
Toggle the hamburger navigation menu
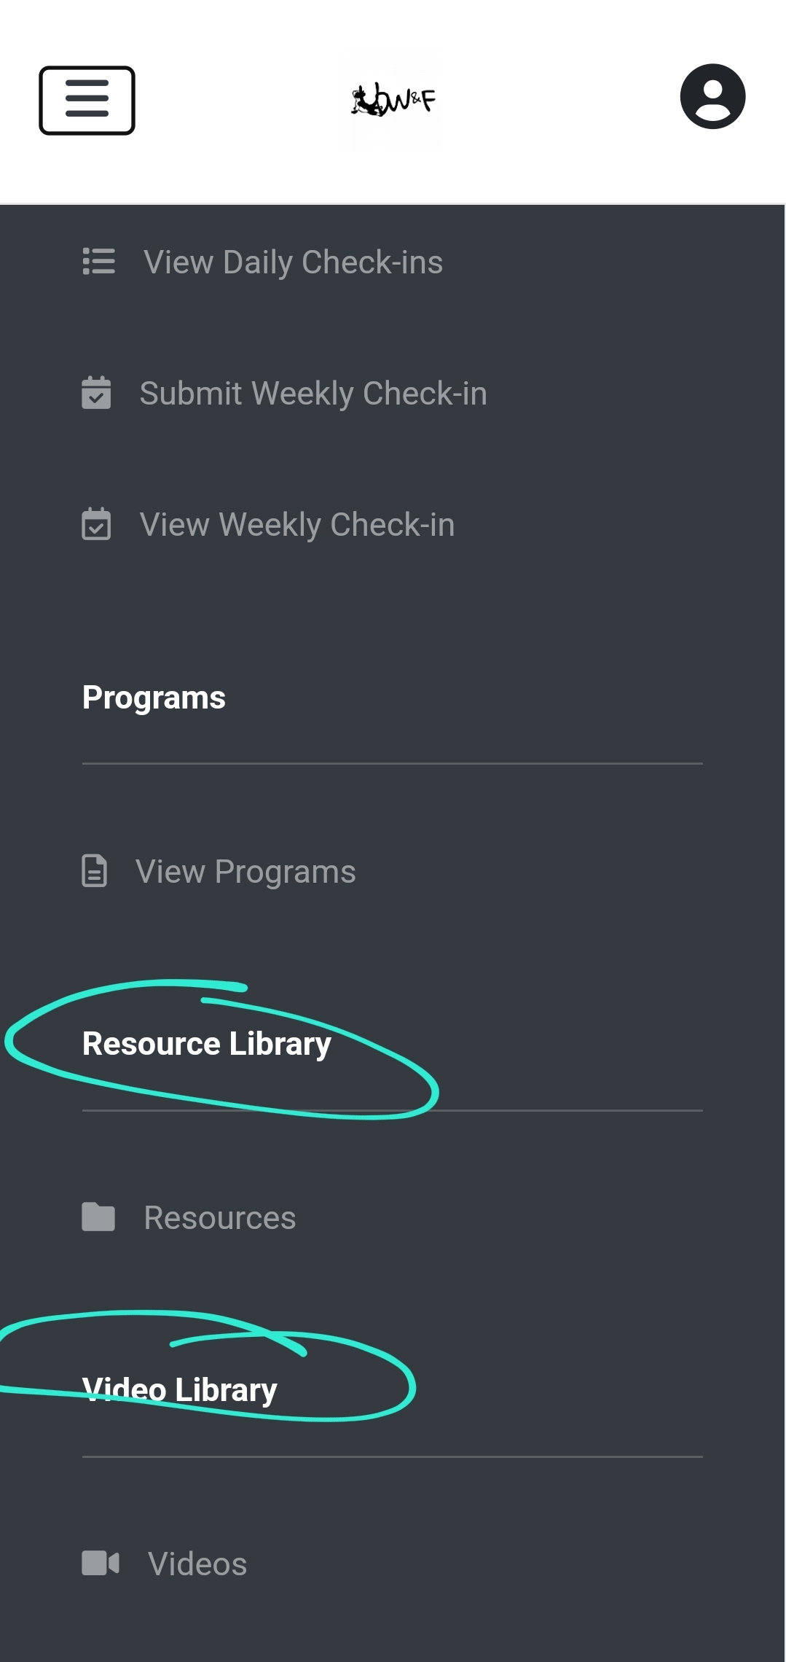click(x=87, y=101)
